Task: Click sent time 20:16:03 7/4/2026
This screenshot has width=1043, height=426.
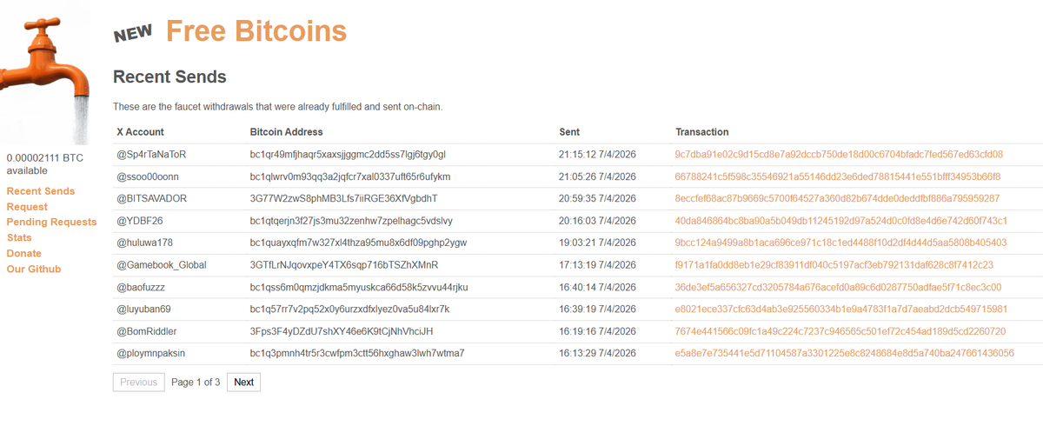Action: 598,221
